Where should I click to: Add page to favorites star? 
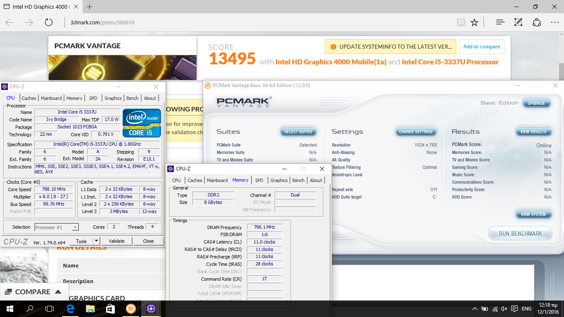coord(474,23)
